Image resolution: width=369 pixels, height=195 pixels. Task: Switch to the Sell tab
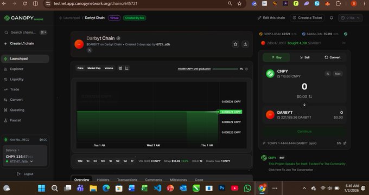tap(304, 57)
